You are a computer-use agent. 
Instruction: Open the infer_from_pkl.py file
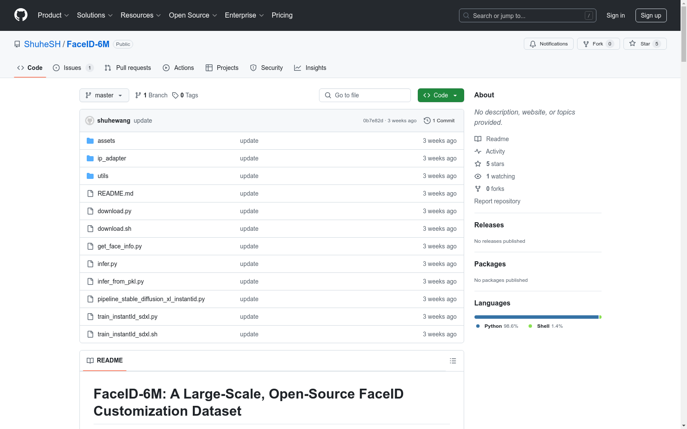click(121, 281)
